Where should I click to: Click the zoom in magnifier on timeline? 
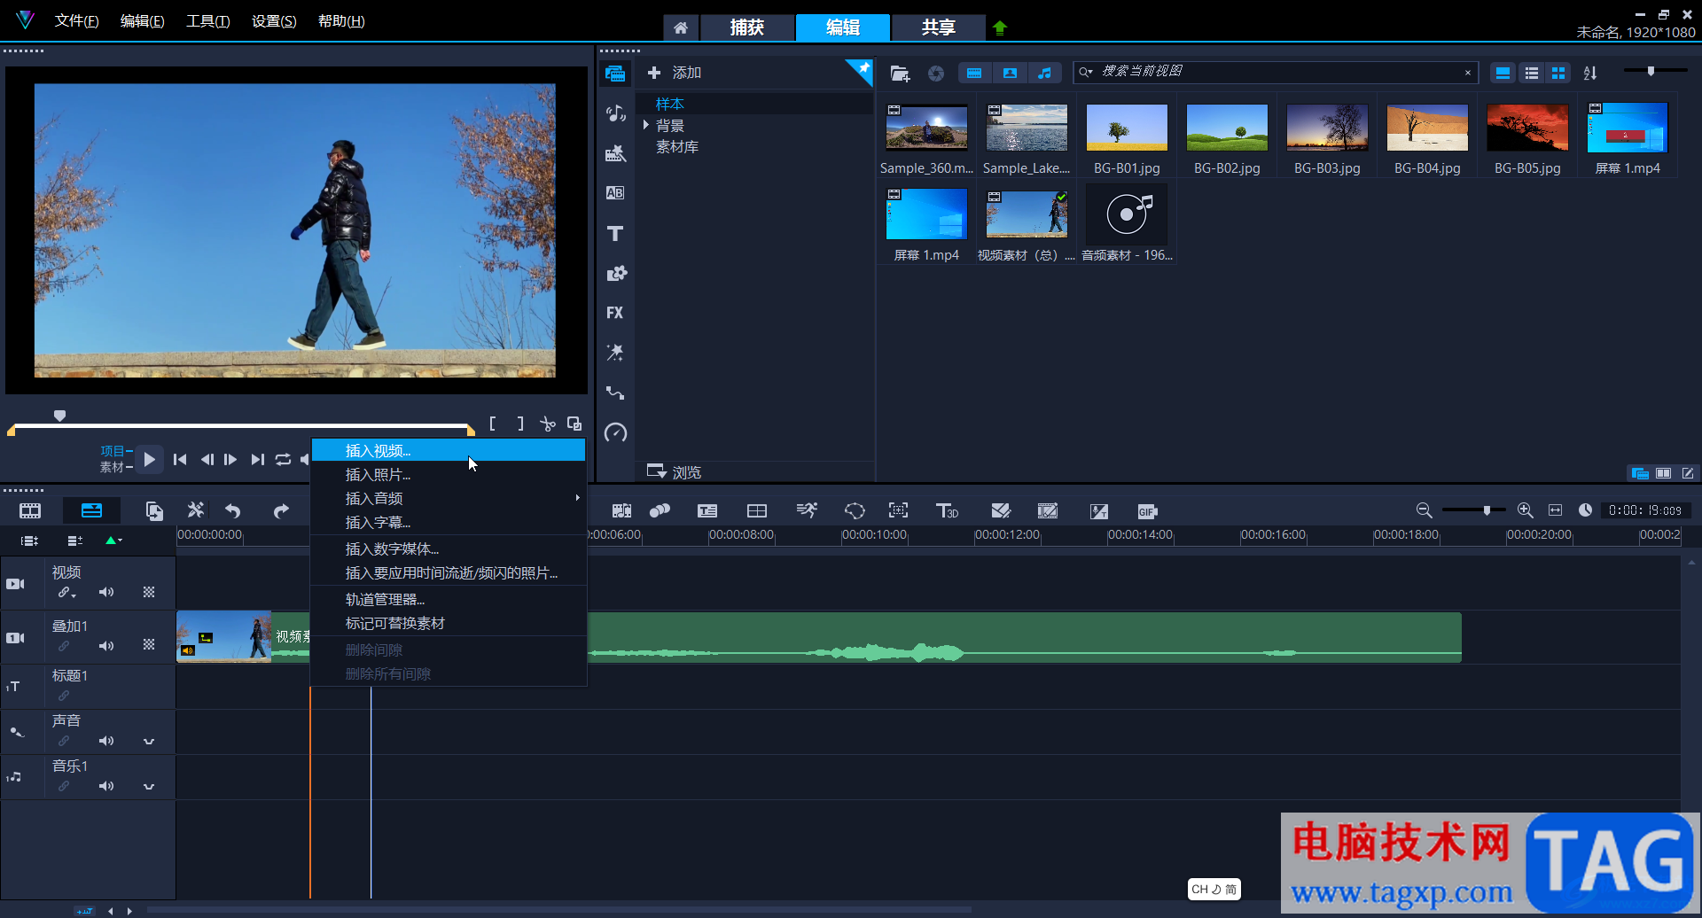pyautogui.click(x=1525, y=510)
